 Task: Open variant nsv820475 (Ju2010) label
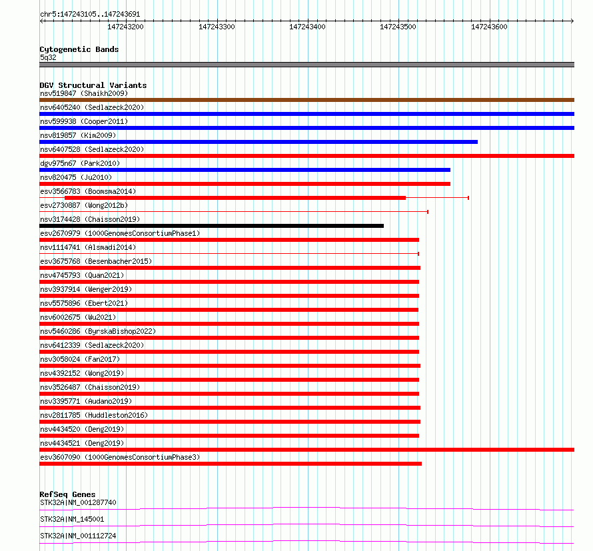click(x=76, y=177)
